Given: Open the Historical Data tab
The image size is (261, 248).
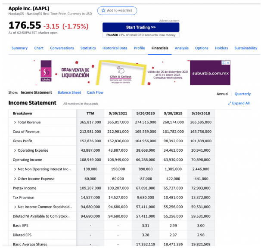Looking at the screenshot, I should tap(115, 48).
